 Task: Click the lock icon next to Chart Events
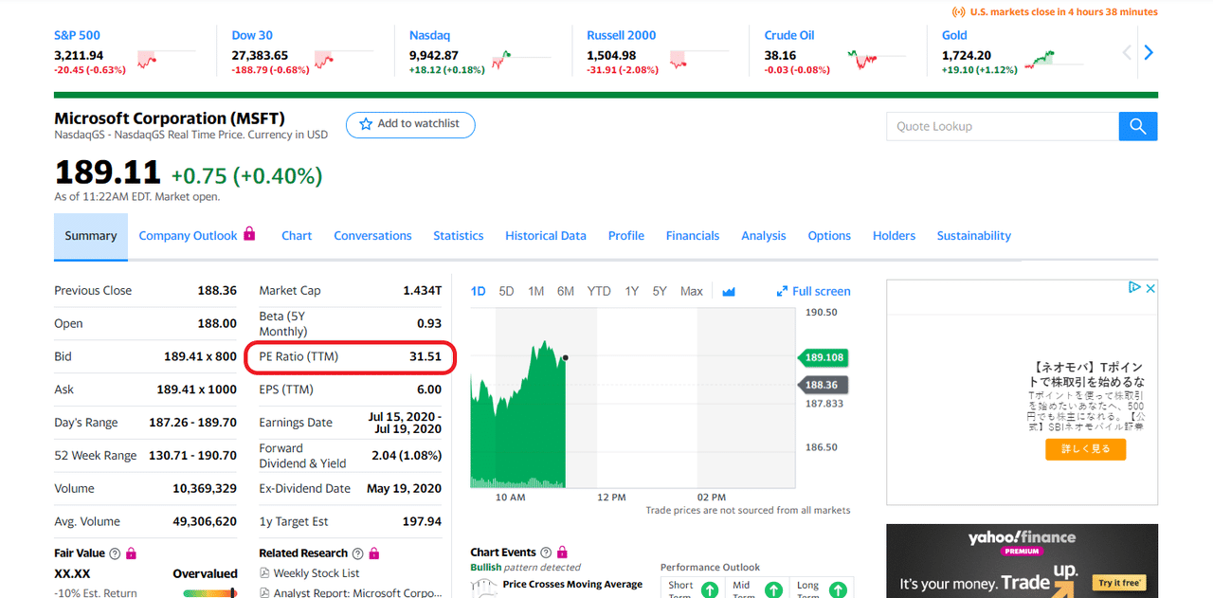click(562, 552)
